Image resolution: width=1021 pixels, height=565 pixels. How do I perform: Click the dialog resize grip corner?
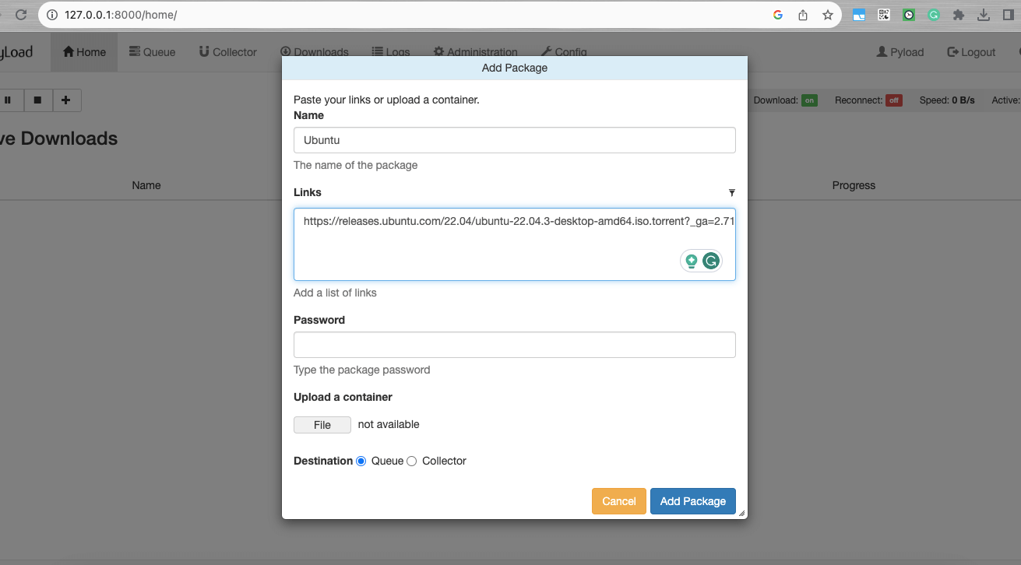coord(741,513)
